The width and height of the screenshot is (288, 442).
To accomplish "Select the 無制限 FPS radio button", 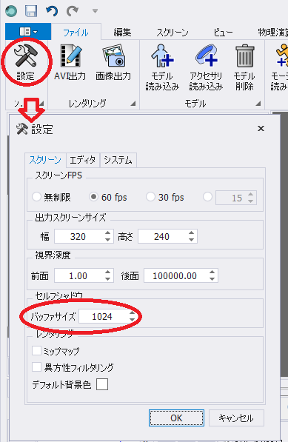I will (36, 197).
